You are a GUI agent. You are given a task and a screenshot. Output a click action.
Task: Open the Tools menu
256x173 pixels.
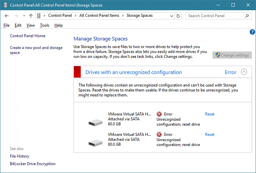(45, 25)
